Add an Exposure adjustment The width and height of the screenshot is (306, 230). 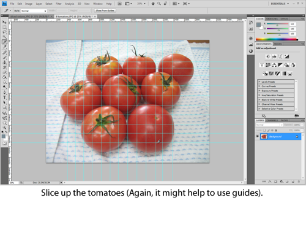click(x=287, y=56)
